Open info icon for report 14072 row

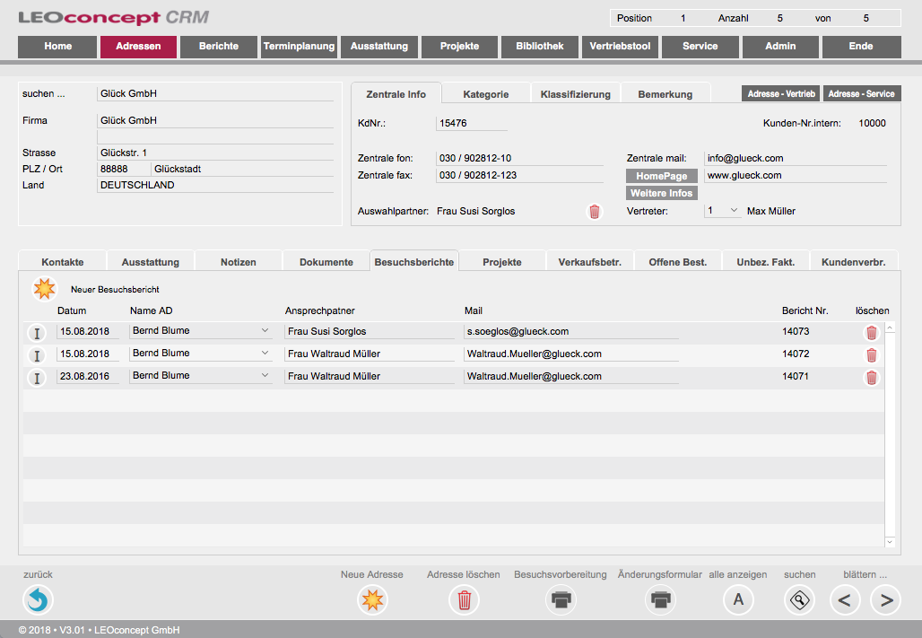[37, 355]
